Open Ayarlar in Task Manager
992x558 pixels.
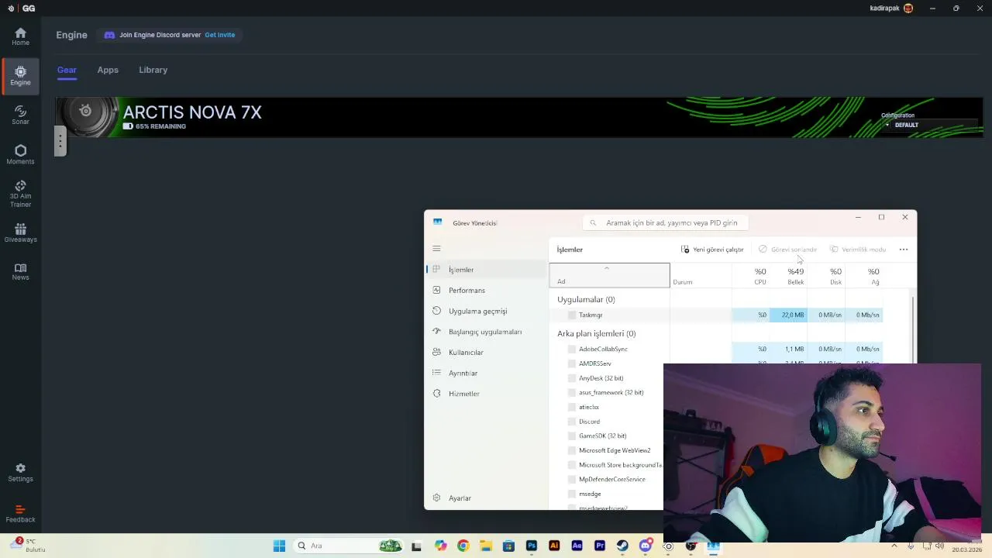coord(487,498)
